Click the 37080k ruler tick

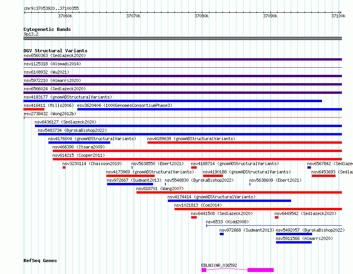tap(201, 16)
